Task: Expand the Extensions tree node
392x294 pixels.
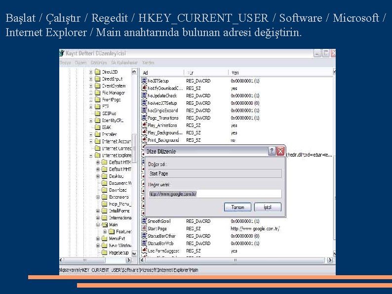Action: [98, 197]
